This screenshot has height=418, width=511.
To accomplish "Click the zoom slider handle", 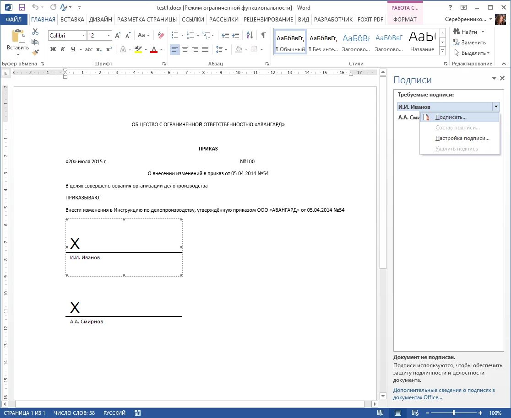I will click(x=454, y=413).
